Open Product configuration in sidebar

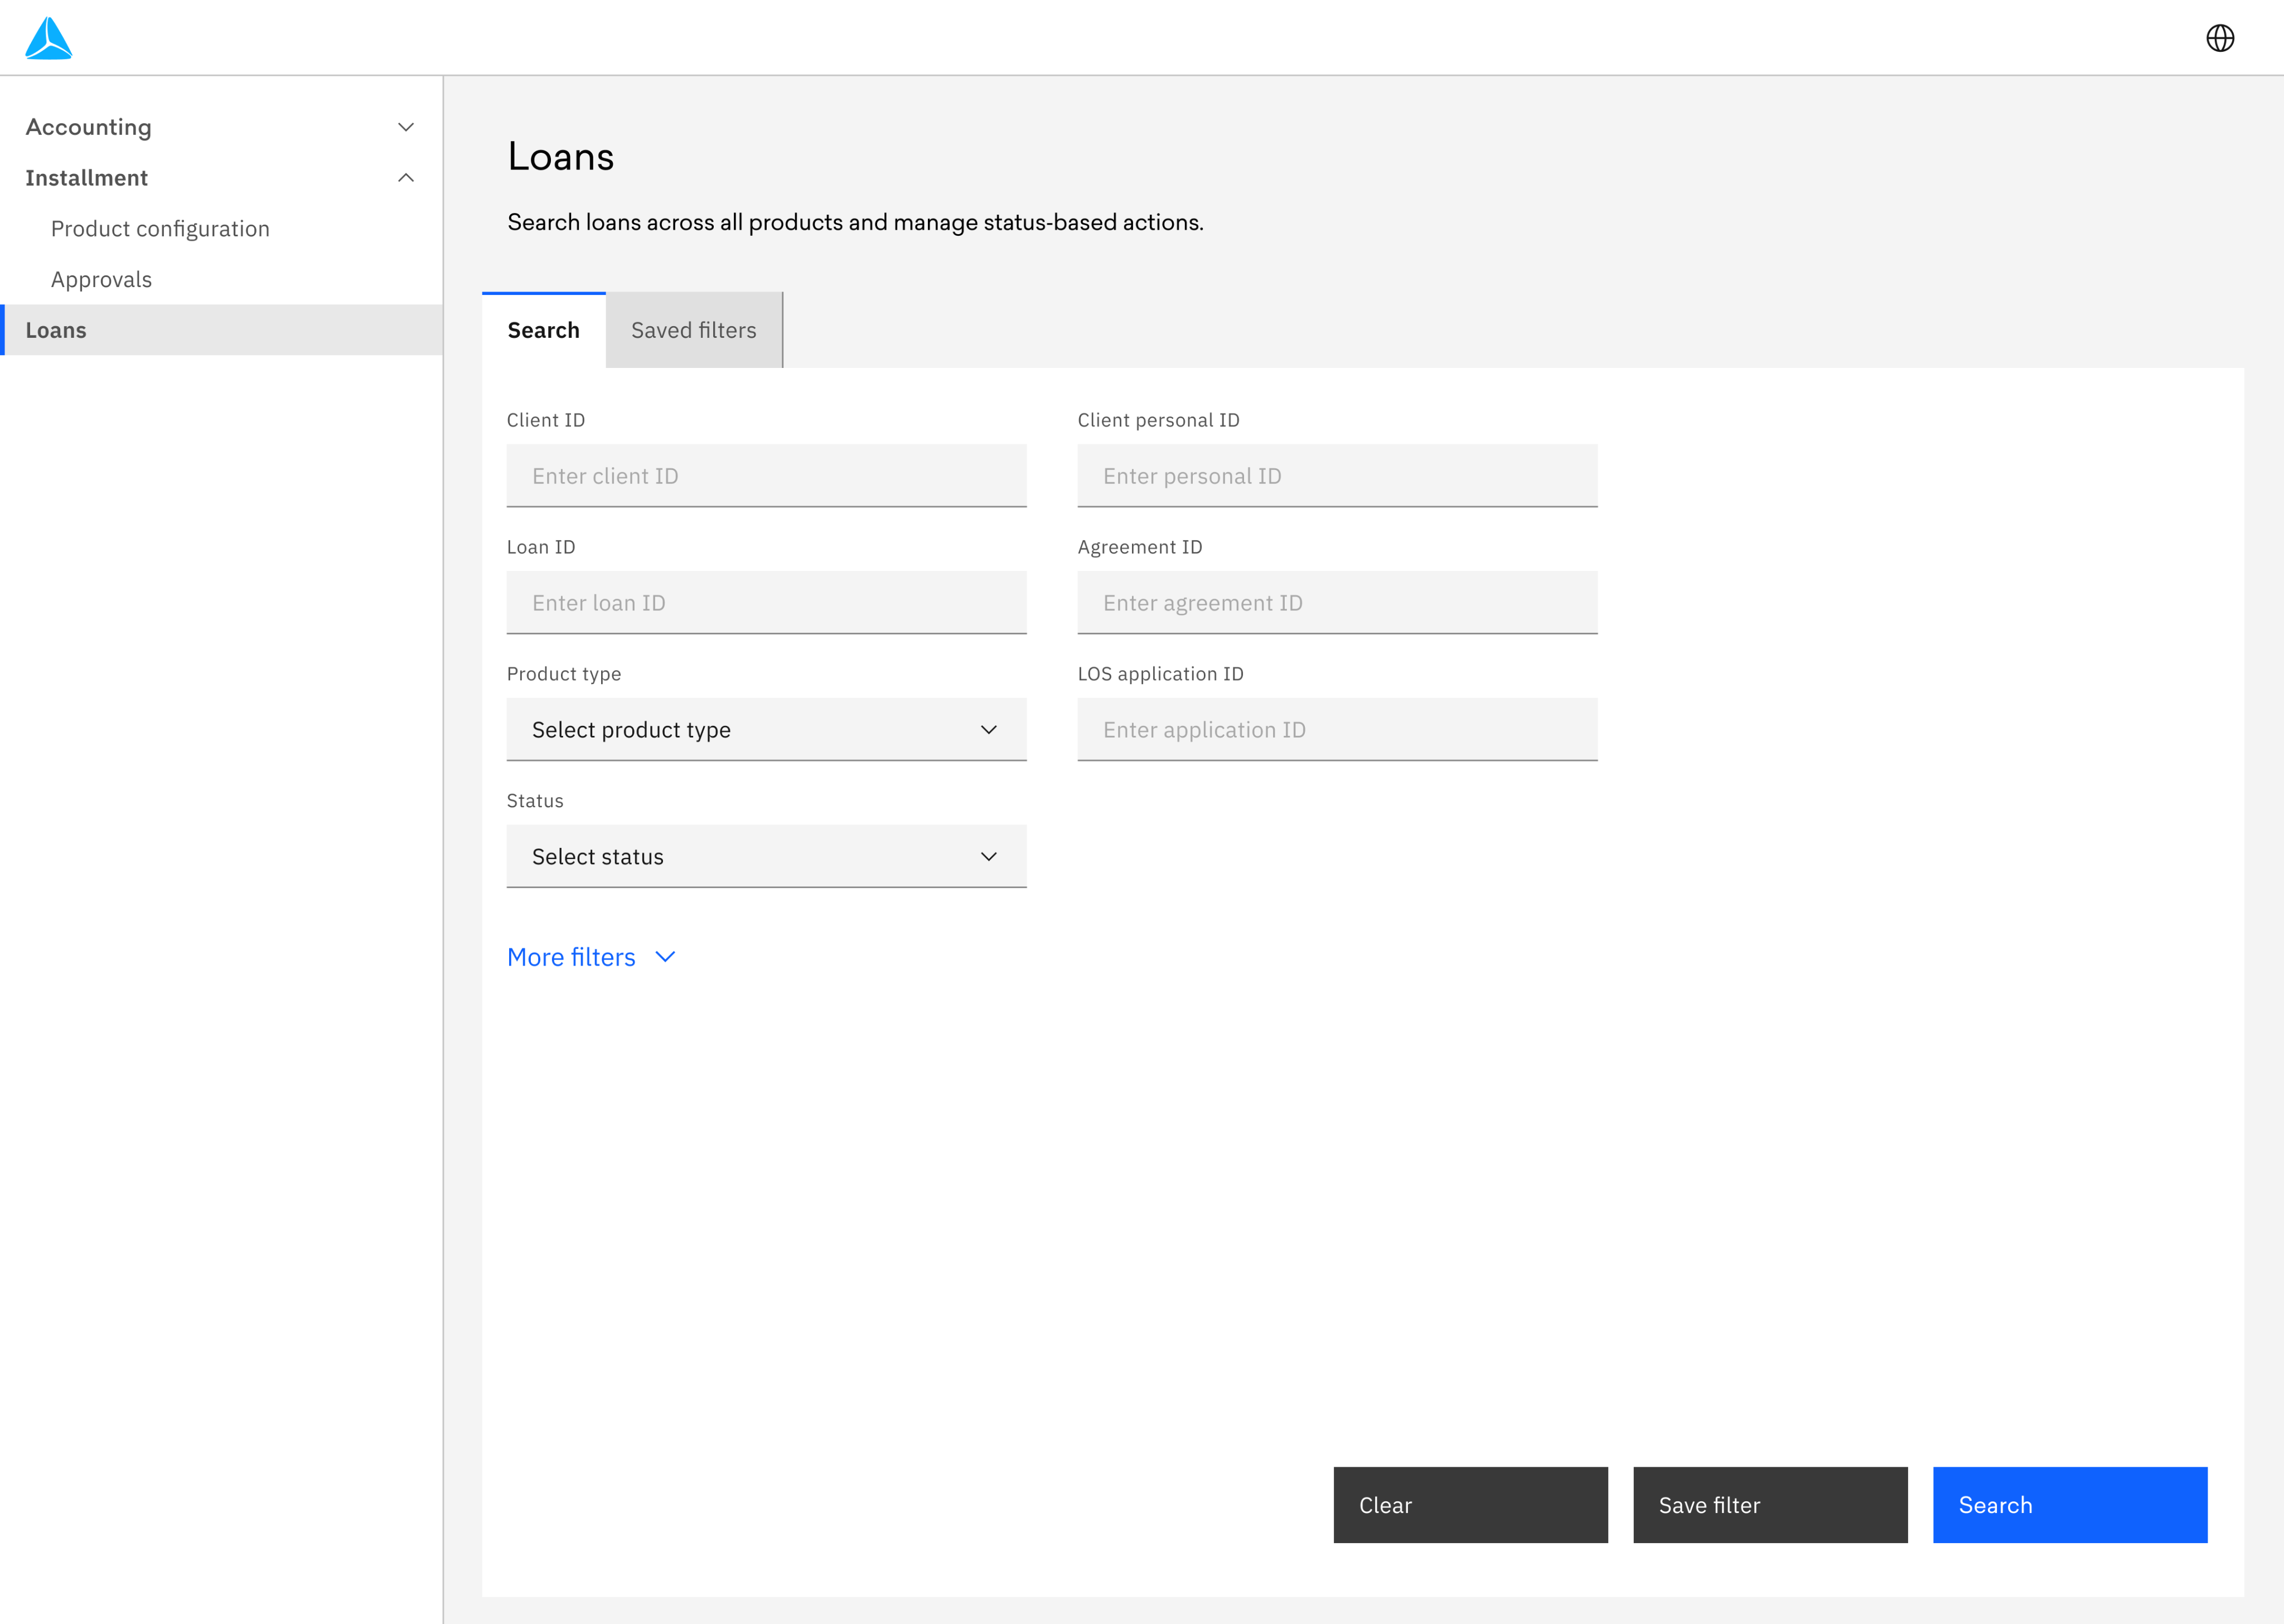160,229
